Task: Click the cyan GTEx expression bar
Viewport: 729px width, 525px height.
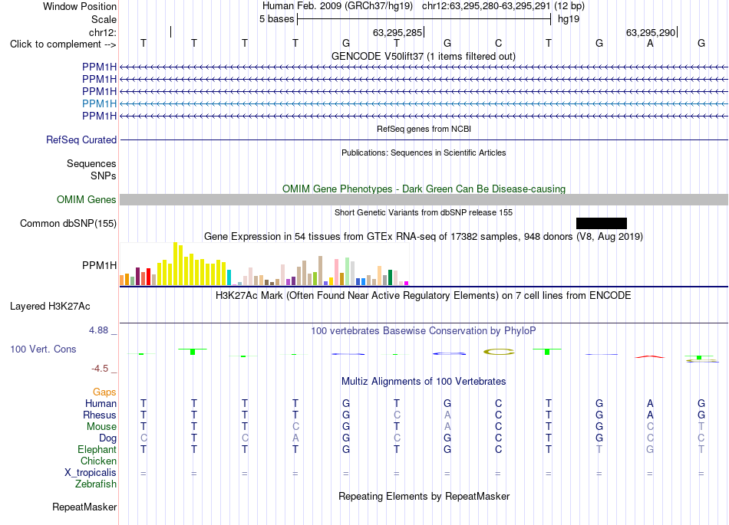Action: 229,277
